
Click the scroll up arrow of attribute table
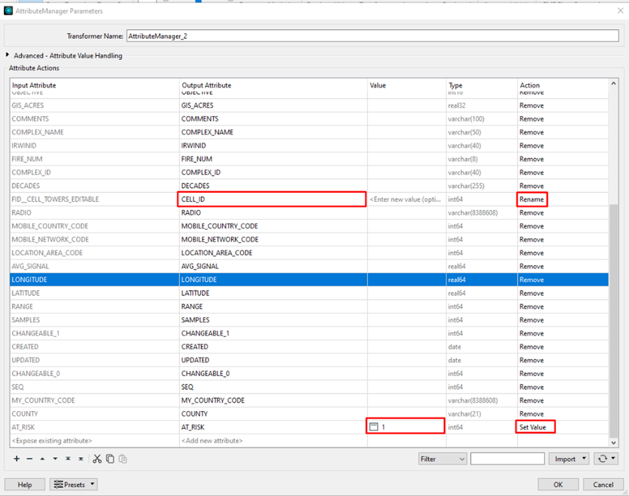pos(613,83)
